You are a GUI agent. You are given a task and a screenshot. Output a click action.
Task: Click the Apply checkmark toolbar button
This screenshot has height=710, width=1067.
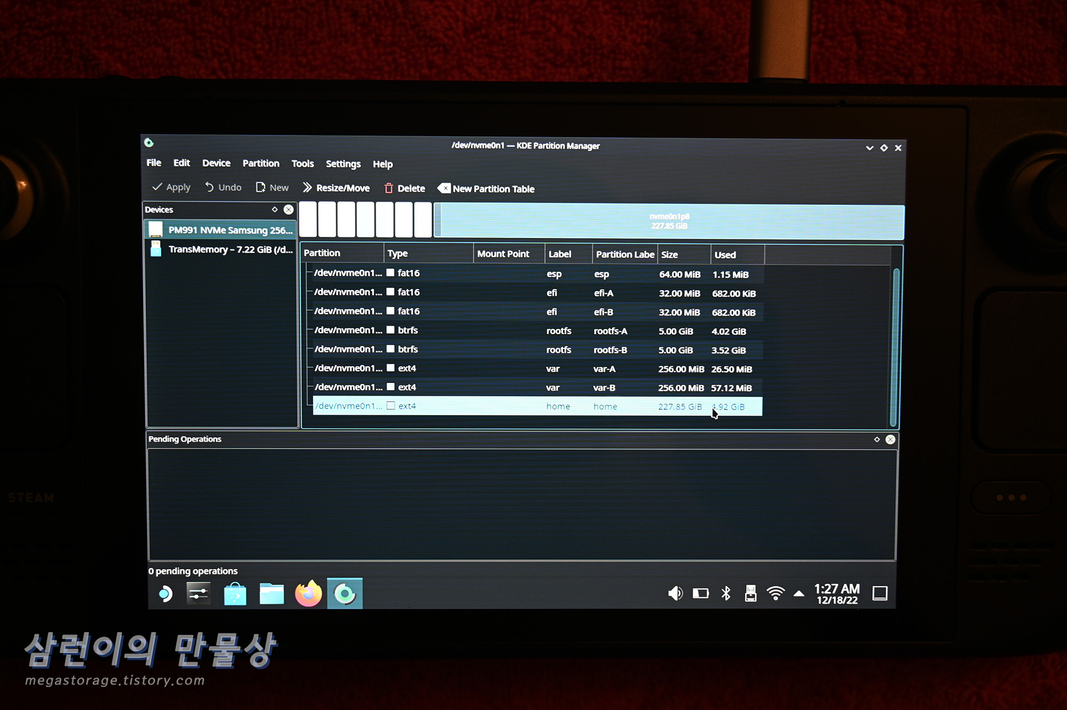point(171,187)
